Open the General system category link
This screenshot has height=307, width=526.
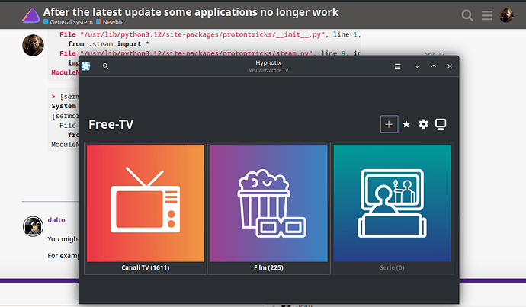68,22
